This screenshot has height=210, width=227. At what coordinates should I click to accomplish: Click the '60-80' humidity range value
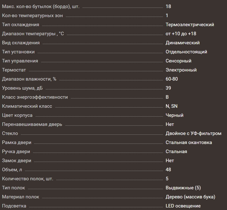172,79
